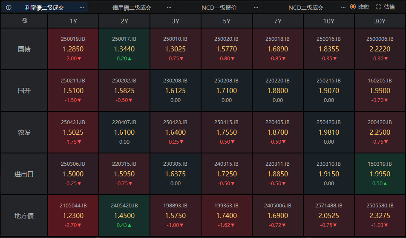
Task: Switch to the 信用债二级成交 tab
Action: pyautogui.click(x=132, y=8)
